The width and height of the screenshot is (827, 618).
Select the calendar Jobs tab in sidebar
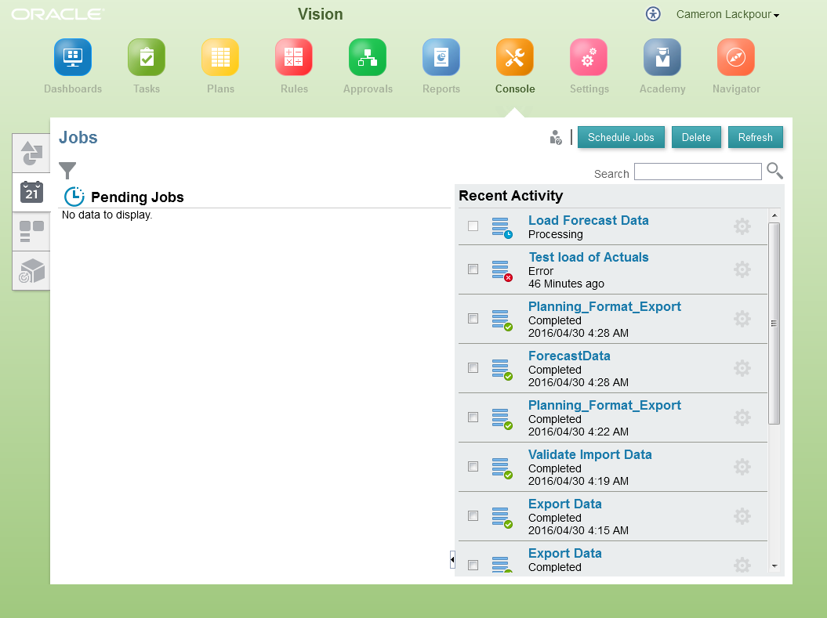tap(31, 193)
